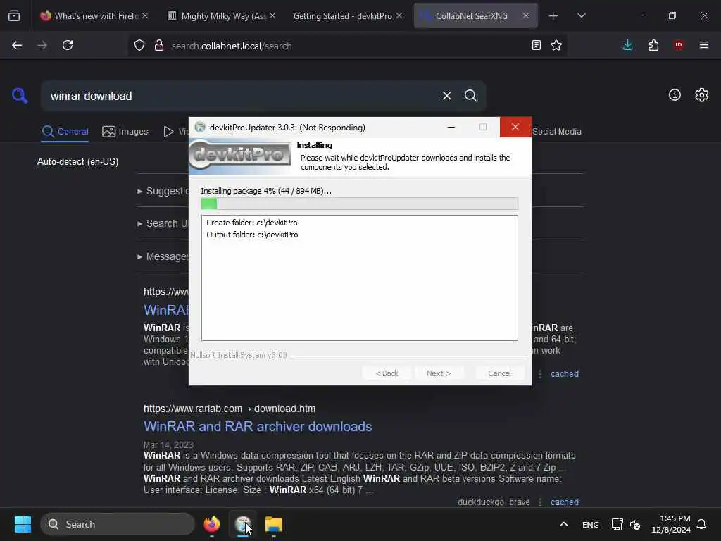Image resolution: width=721 pixels, height=541 pixels.
Task: Switch to Mighty Milky Way tab
Action: 220,15
